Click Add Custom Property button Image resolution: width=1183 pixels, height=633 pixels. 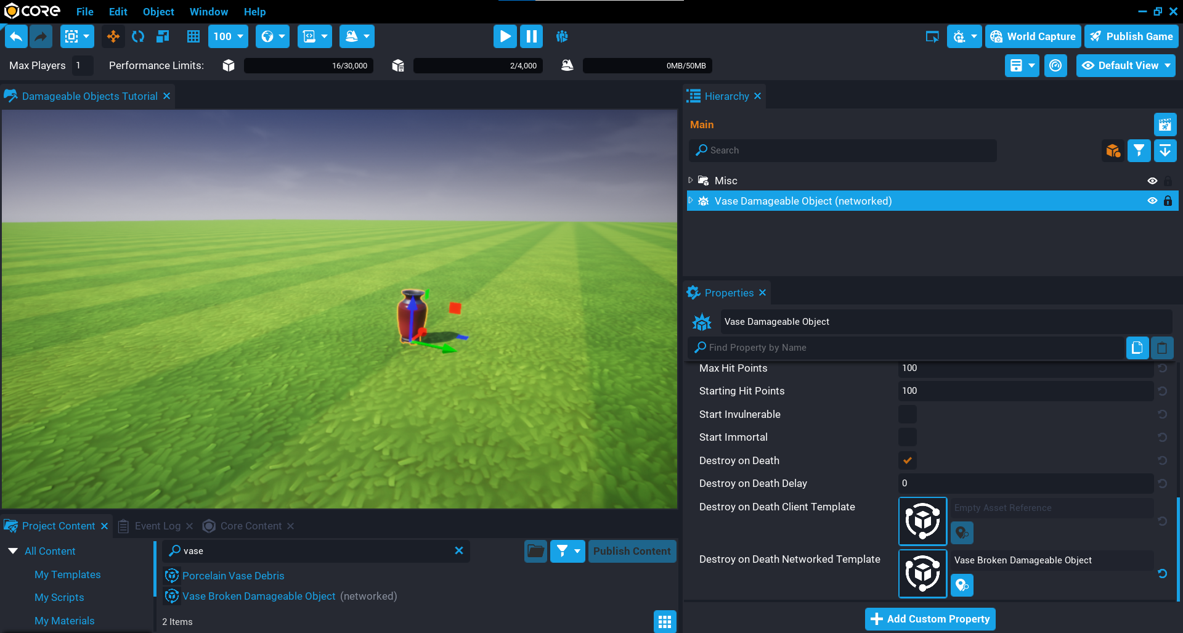(930, 619)
